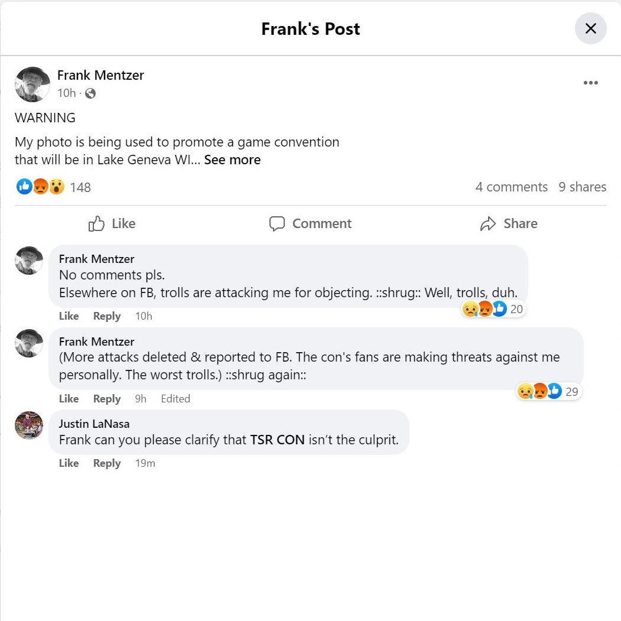The height and width of the screenshot is (621, 621).
Task: Click the Comment speech bubble button
Action: click(310, 223)
